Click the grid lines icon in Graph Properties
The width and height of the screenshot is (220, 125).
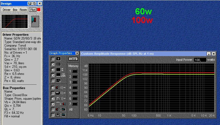[58, 64]
